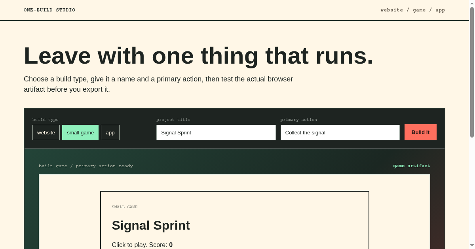This screenshot has height=249, width=475.
Task: Click the "SMALL GAME" caption in the preview
Action: pos(125,207)
